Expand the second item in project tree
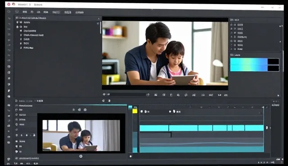This screenshot has width=288, height=166. pos(18,27)
